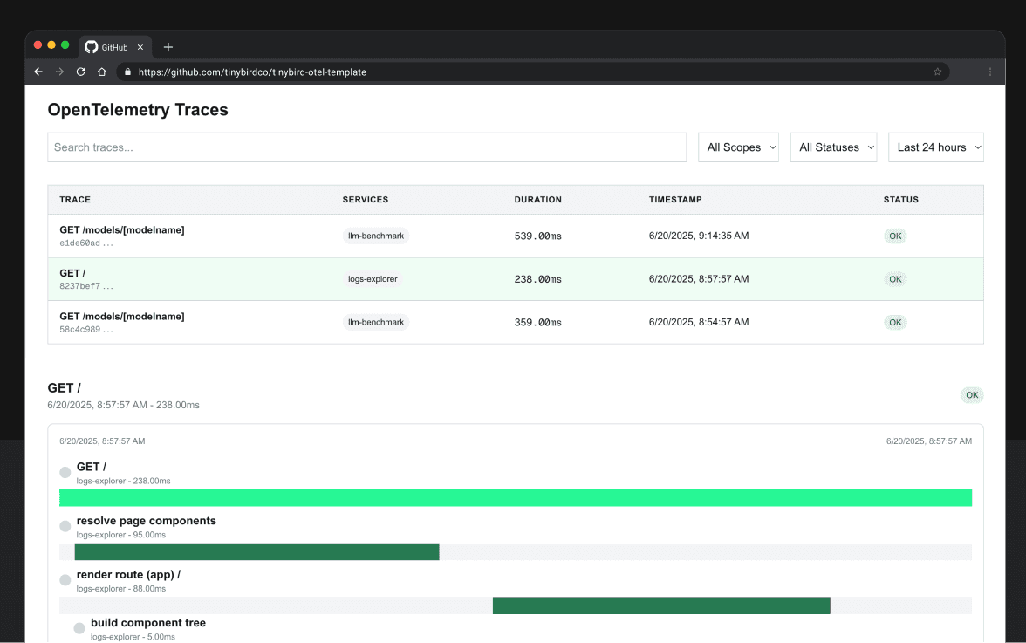Viewport: 1026px width, 643px height.
Task: Click the resolve page components duration bar
Action: 257,552
